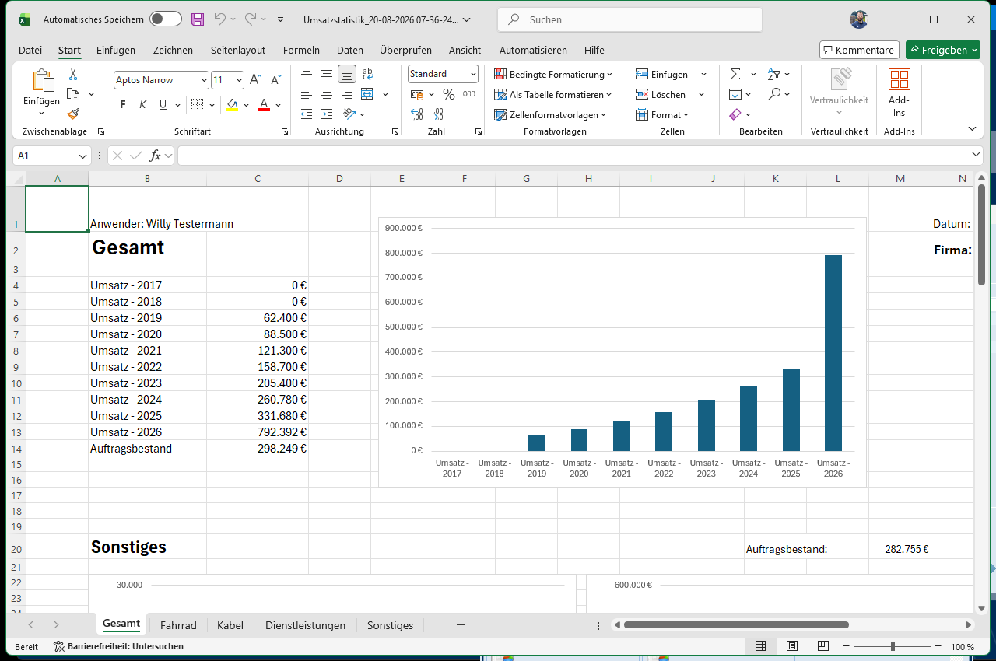
Task: Click the zoom slider handle
Action: coord(893,646)
